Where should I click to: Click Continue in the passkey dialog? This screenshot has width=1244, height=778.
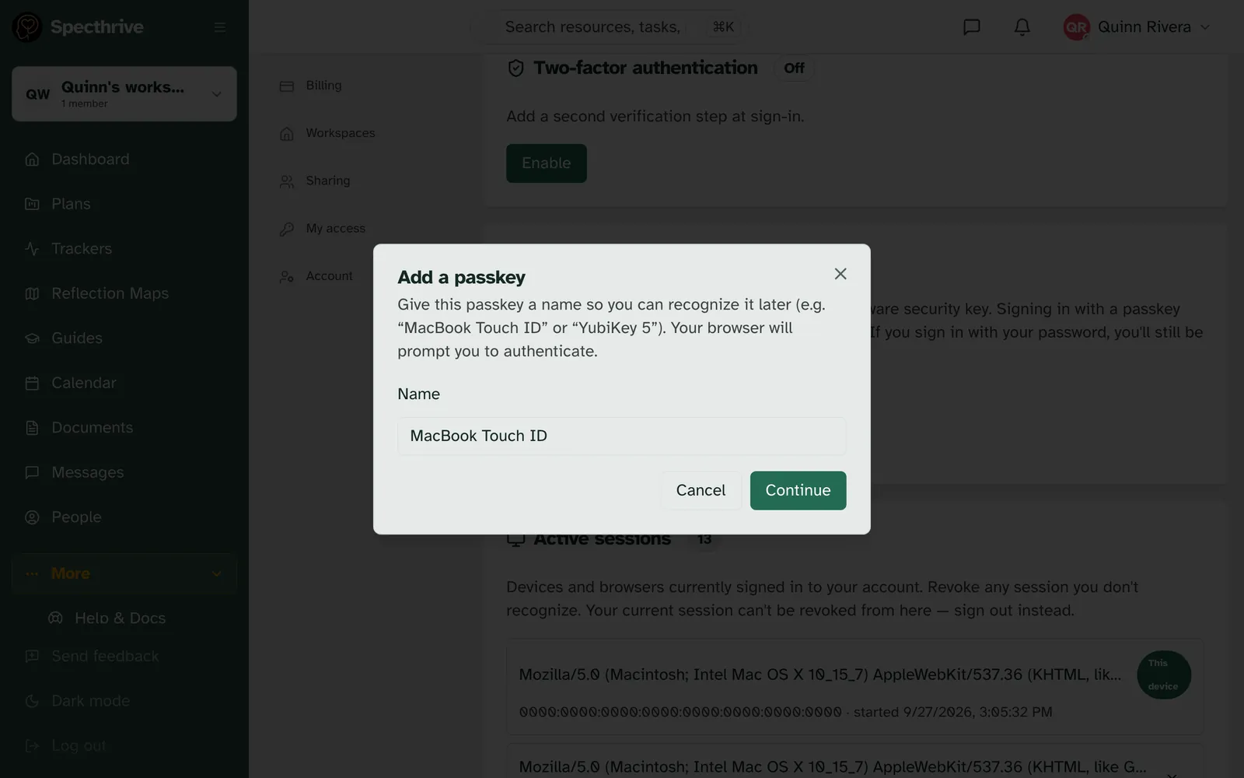pos(798,490)
